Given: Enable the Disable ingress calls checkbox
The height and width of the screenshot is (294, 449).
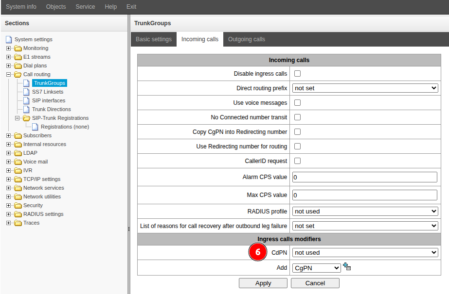Looking at the screenshot, I should tap(298, 74).
